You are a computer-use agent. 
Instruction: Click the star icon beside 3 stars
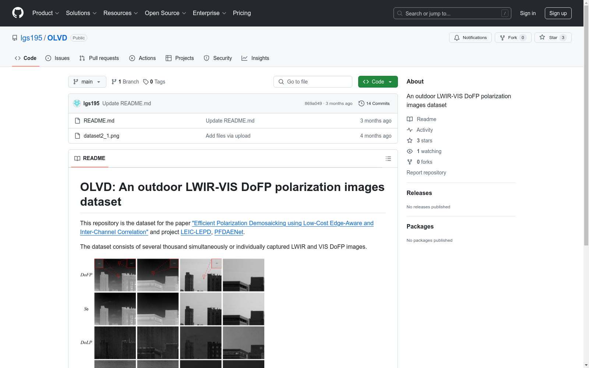point(410,141)
